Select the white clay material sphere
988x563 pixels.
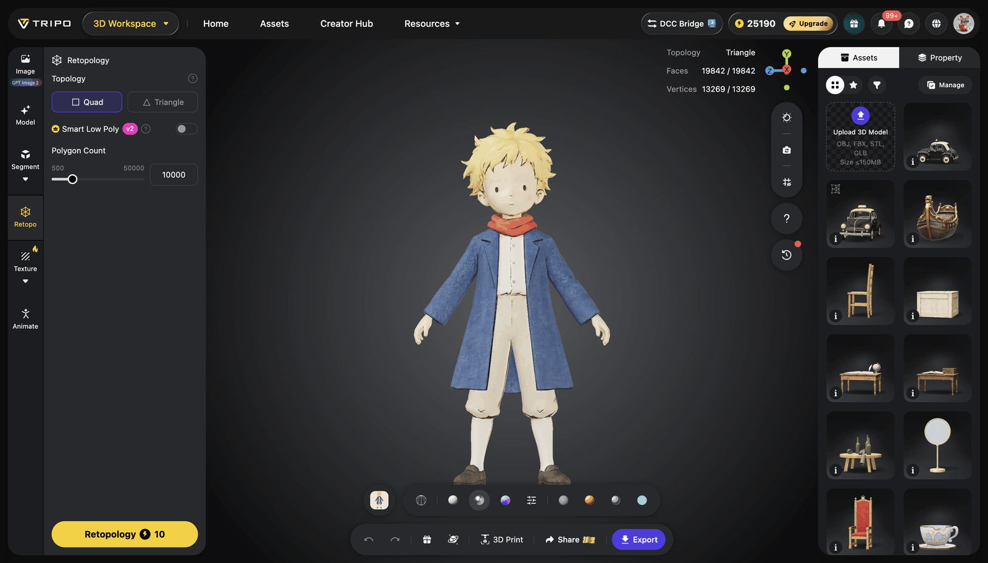click(x=453, y=500)
